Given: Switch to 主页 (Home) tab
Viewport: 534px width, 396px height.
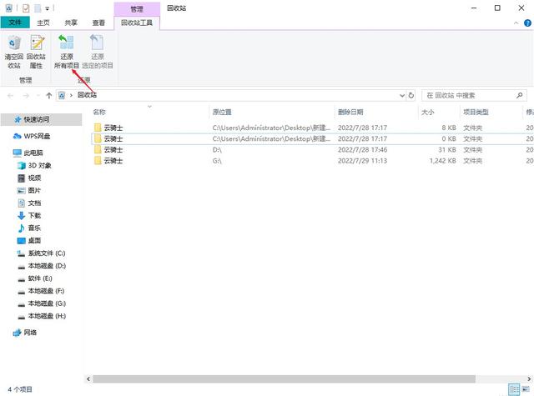Looking at the screenshot, I should tap(43, 23).
